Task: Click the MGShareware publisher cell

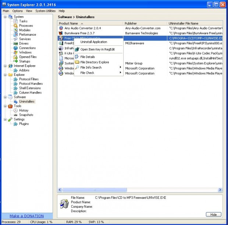Action: pos(135,43)
